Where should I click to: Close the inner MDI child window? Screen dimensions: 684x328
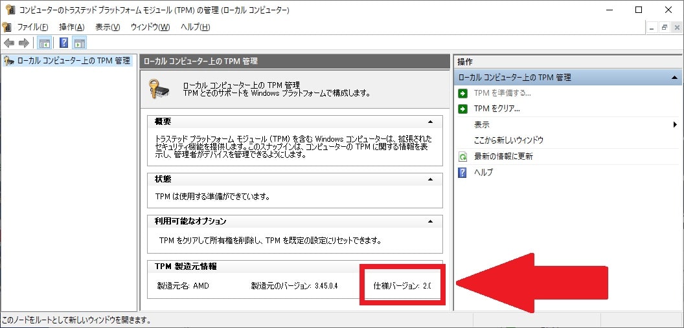point(676,27)
